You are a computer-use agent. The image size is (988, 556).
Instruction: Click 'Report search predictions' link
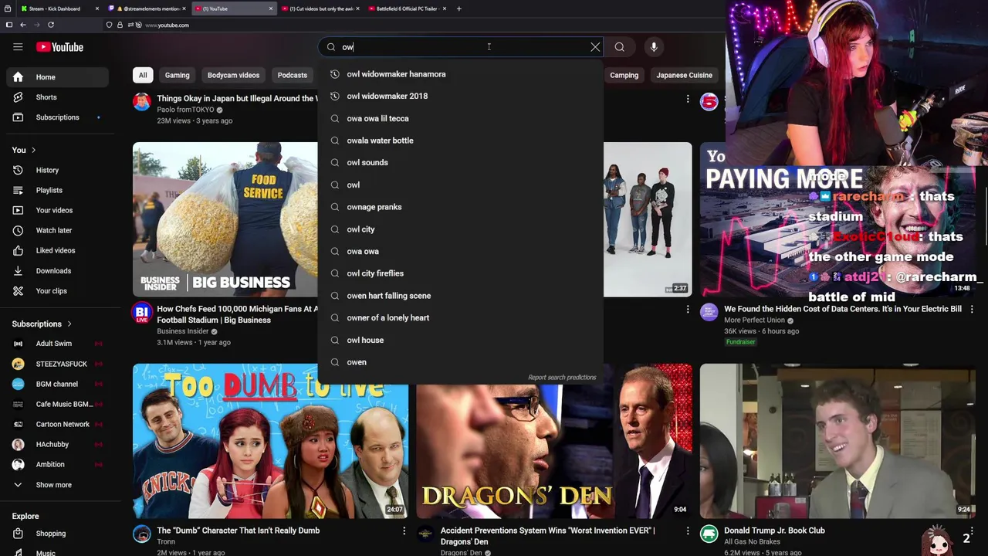click(x=562, y=378)
